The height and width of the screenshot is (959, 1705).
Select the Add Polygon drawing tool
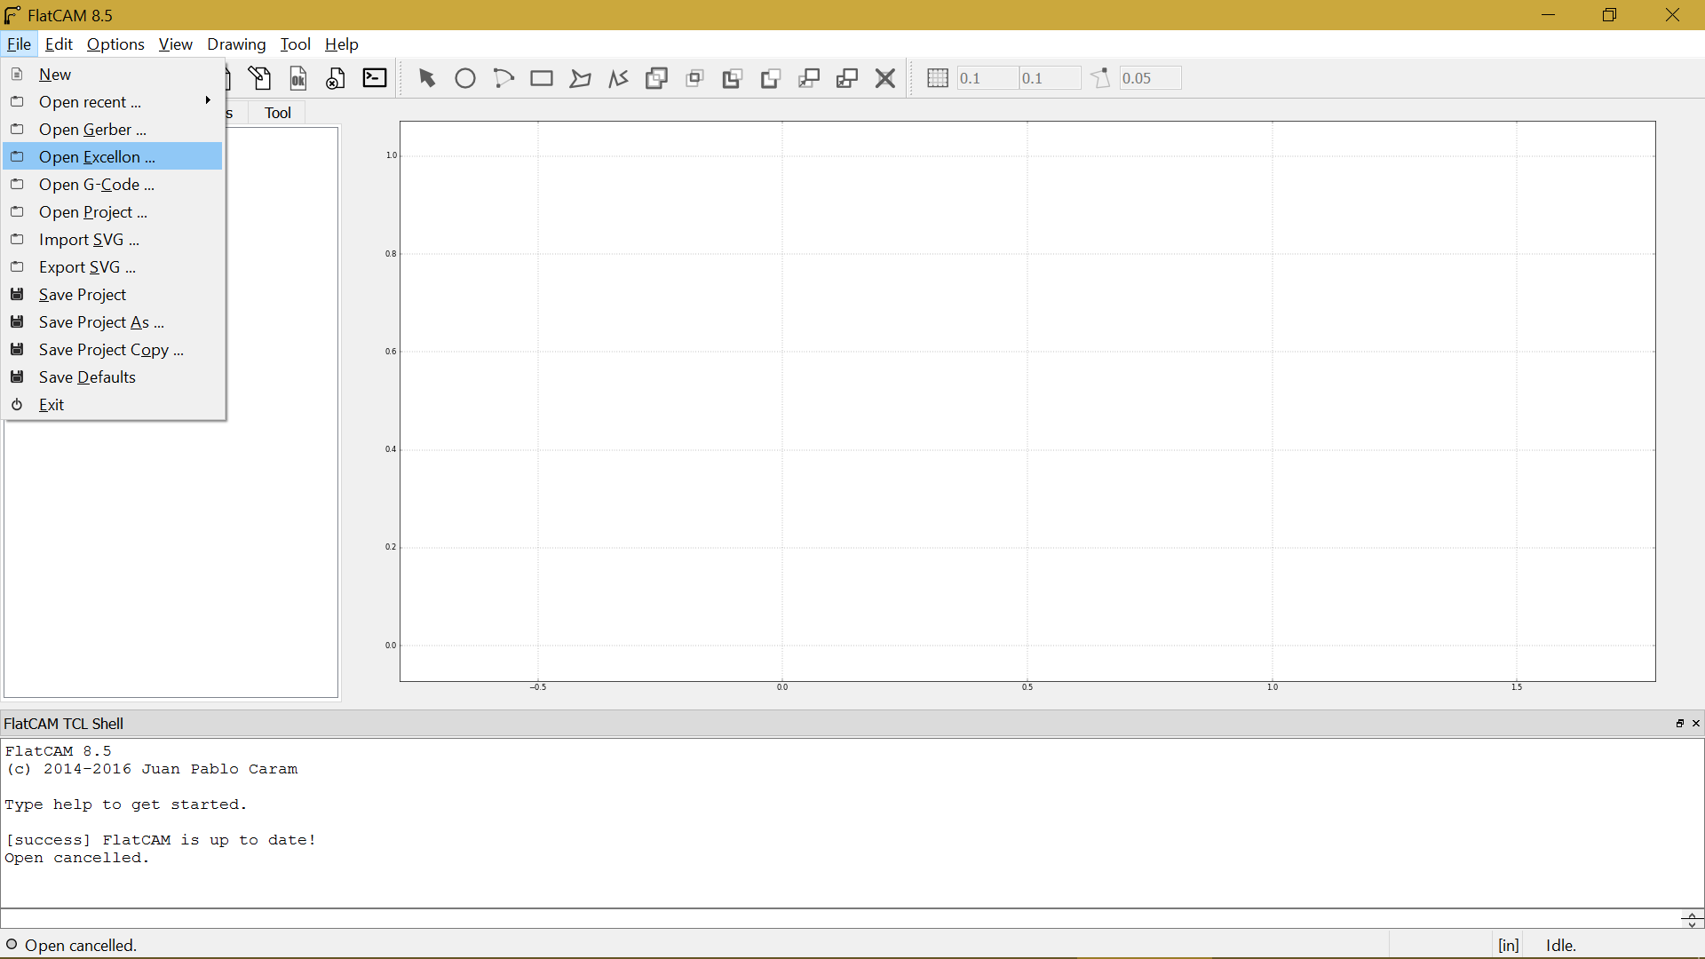tap(580, 78)
